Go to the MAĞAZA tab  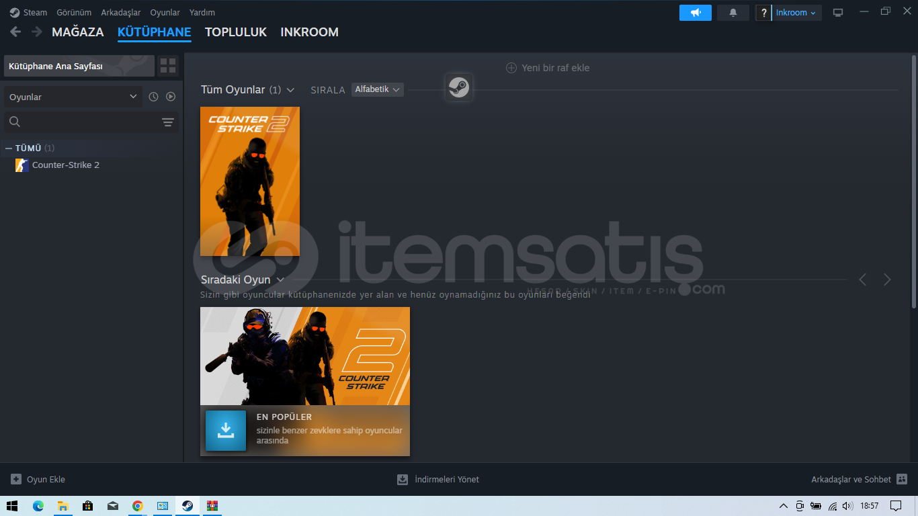[x=78, y=32]
